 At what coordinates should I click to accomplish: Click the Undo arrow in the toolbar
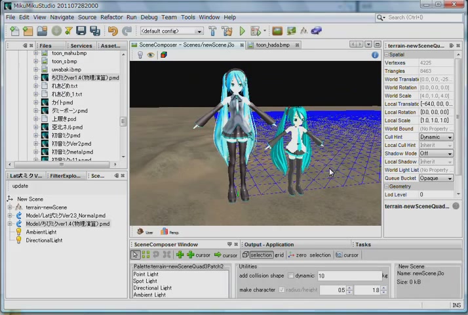point(113,31)
